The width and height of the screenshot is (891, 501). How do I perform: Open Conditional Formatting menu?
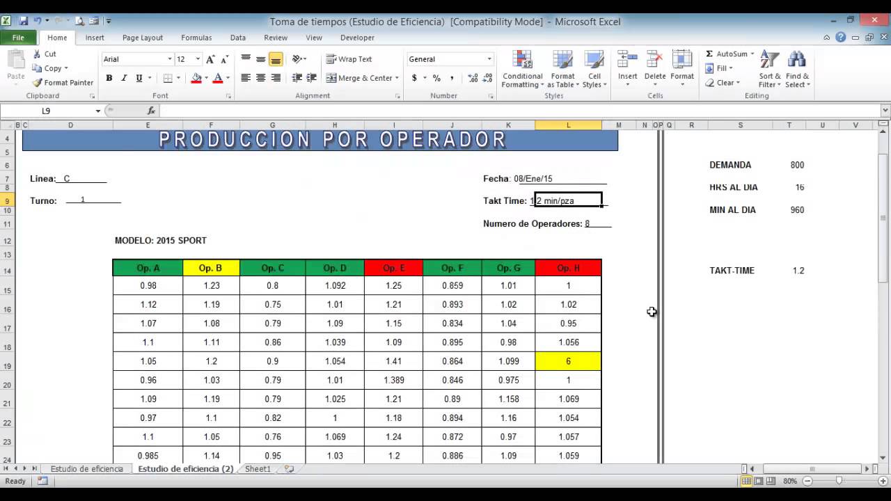(523, 70)
